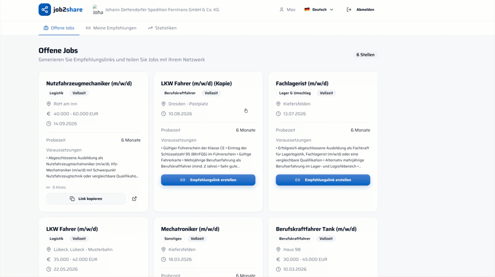Open the Statistiken tab
The height and width of the screenshot is (277, 495).
[162, 28]
